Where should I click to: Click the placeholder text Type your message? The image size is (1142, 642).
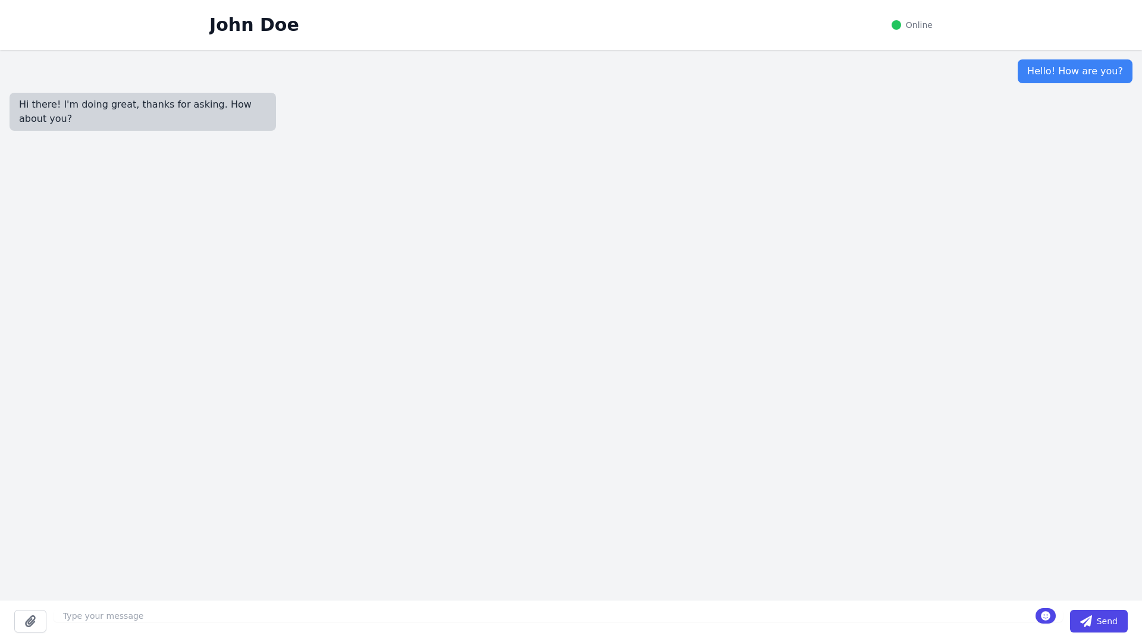tap(103, 616)
